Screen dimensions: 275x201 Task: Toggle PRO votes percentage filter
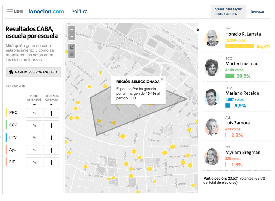point(34,113)
